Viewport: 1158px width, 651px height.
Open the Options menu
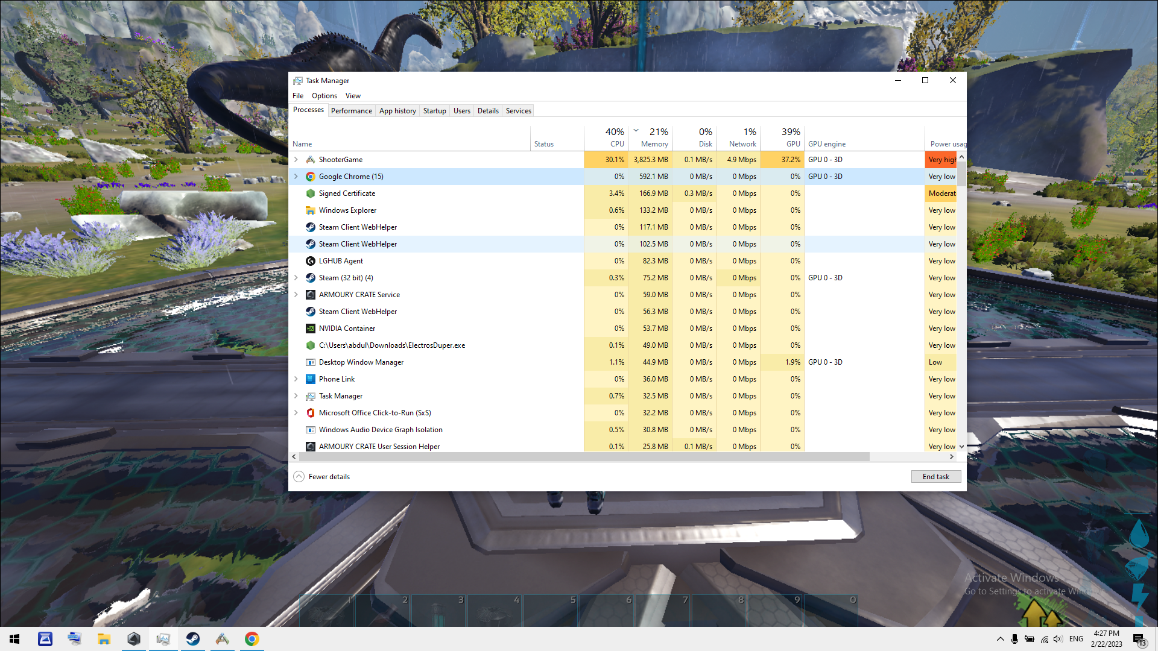[324, 96]
